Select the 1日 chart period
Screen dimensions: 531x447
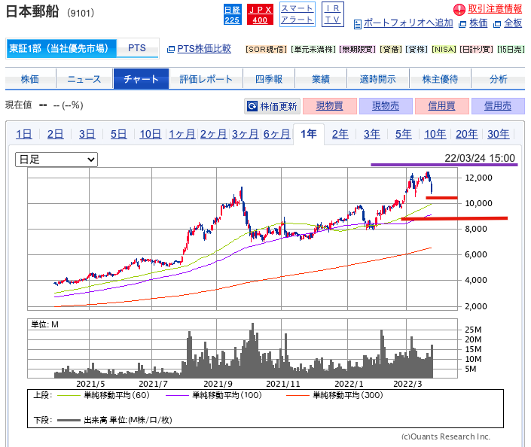(24, 135)
